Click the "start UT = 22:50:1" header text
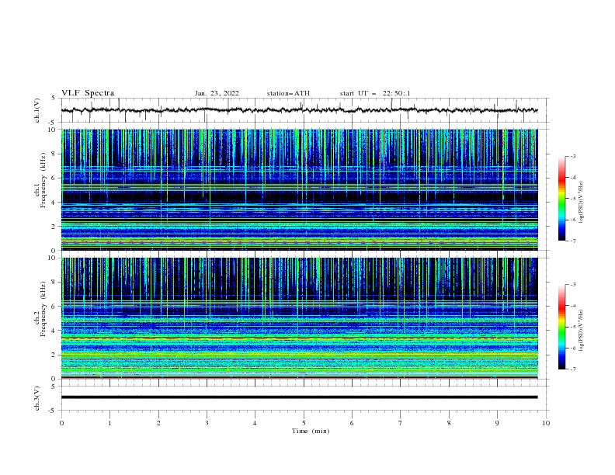 [375, 93]
